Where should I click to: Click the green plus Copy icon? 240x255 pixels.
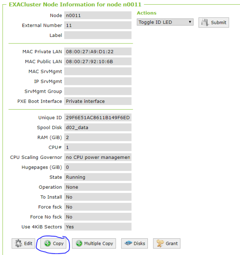point(47,243)
